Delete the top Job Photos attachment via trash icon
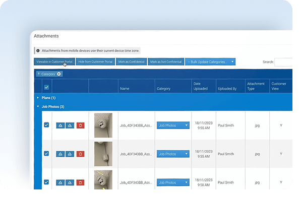 click(80, 125)
